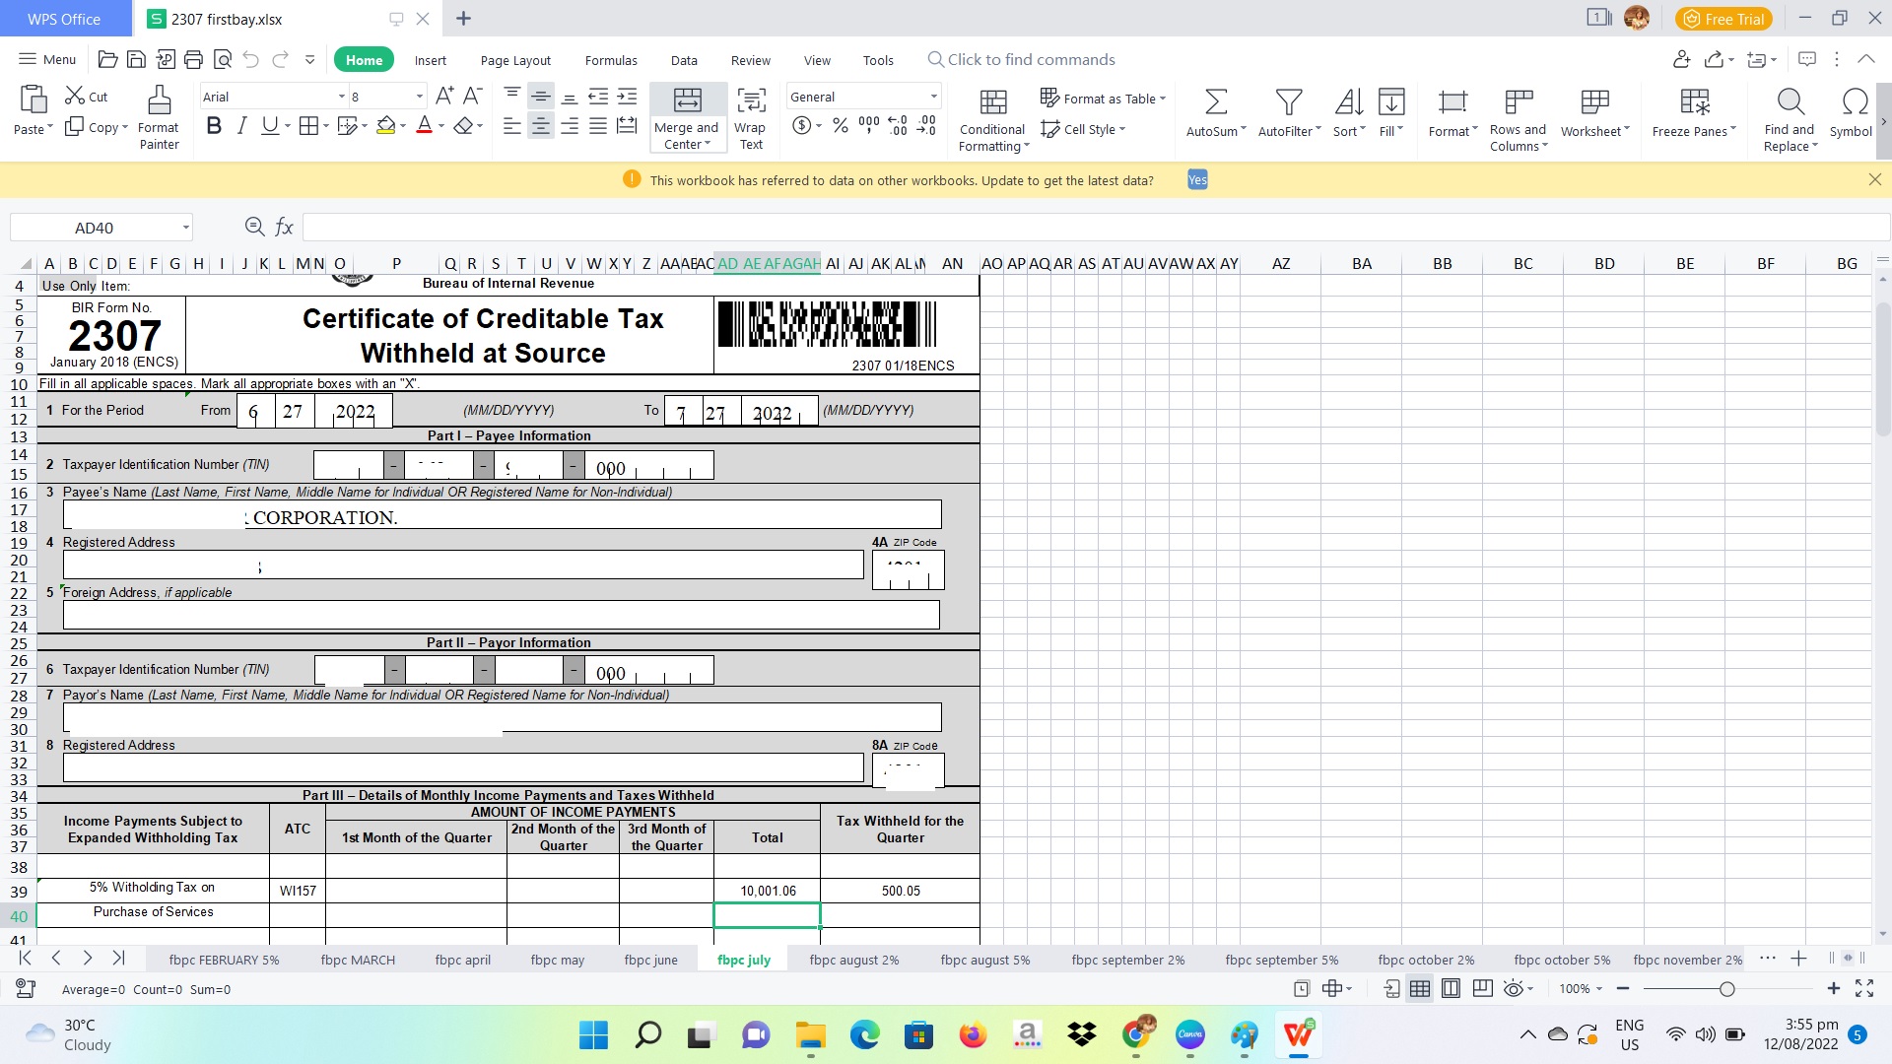1892x1064 pixels.
Task: Click the Merge and Center icon
Action: 687,100
